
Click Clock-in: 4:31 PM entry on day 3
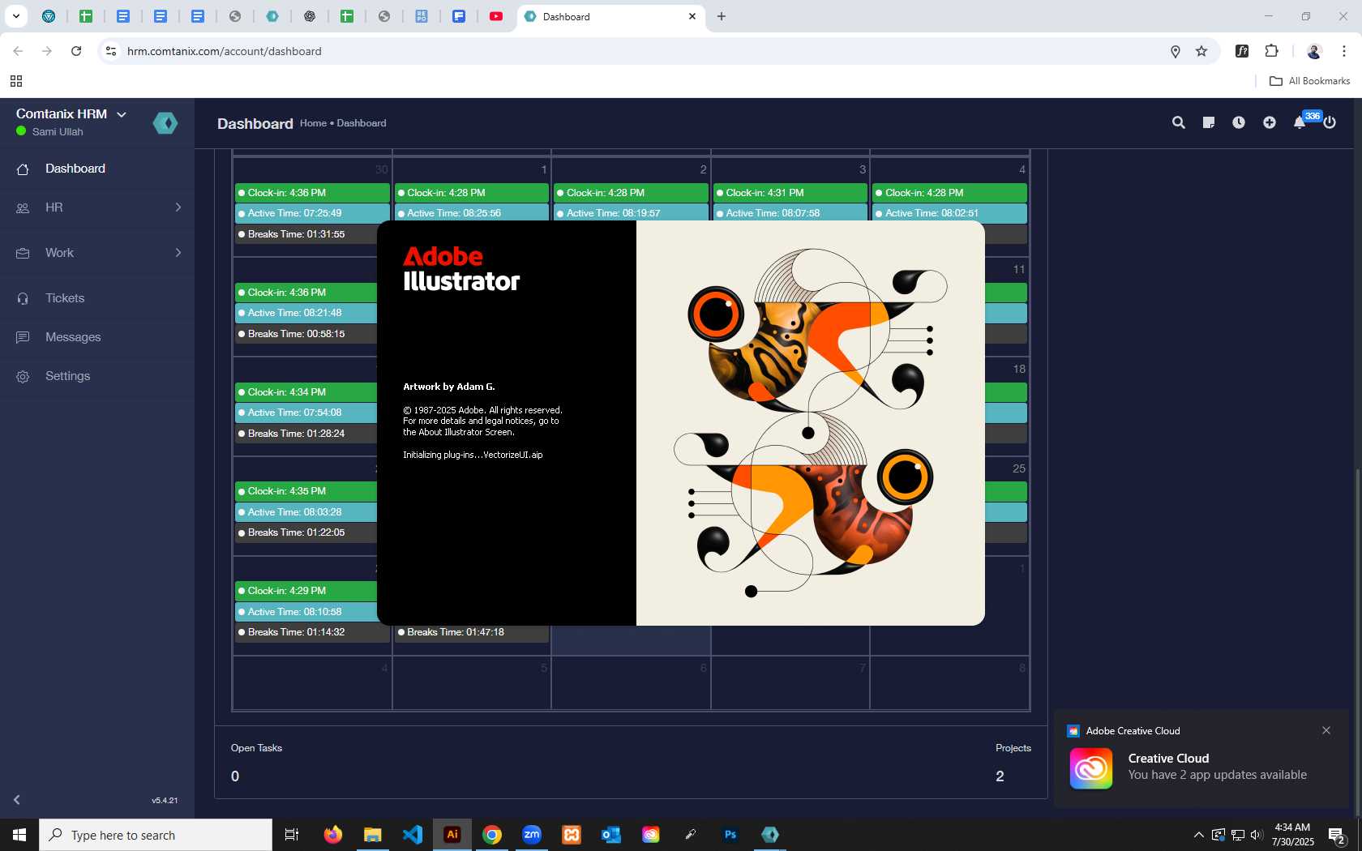click(790, 193)
